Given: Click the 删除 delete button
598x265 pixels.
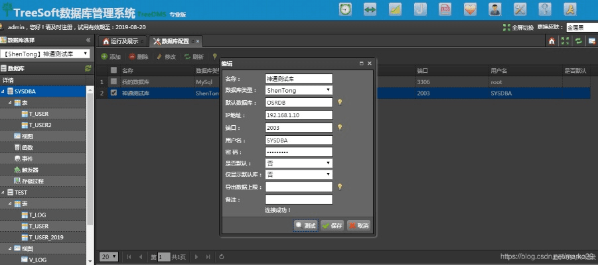Looking at the screenshot, I should pyautogui.click(x=139, y=57).
